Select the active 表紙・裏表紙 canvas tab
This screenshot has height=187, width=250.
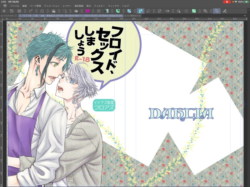[x=71, y=16]
